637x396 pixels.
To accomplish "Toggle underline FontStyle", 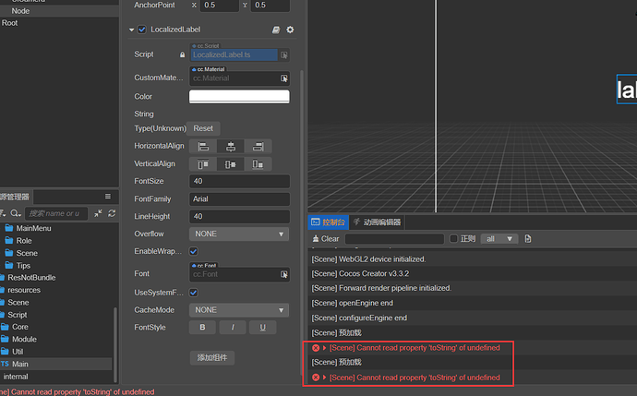I will pyautogui.click(x=262, y=328).
